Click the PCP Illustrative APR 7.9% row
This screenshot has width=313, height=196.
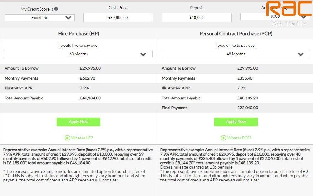pyautogui.click(x=236, y=88)
